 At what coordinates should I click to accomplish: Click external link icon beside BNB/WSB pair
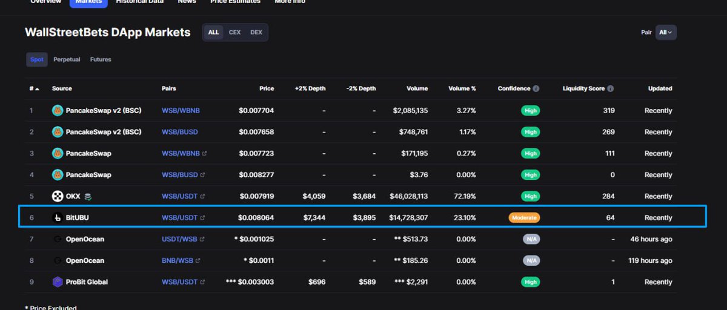click(x=198, y=261)
